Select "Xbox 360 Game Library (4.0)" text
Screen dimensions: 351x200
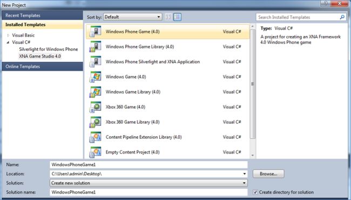point(132,122)
